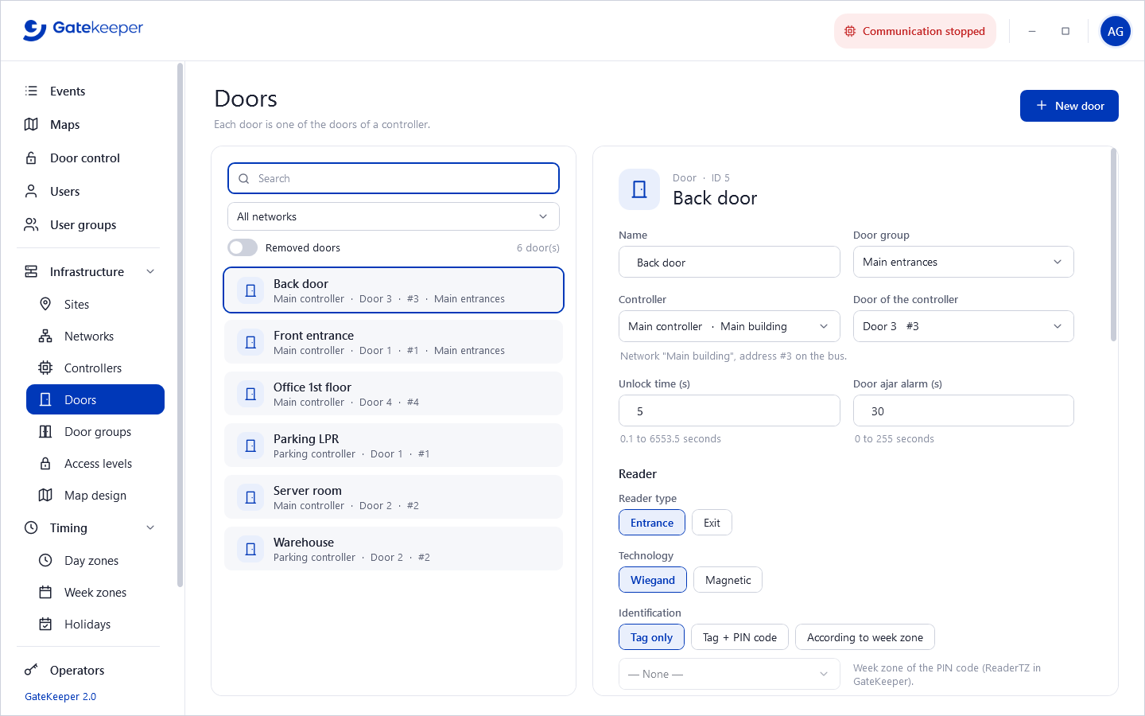This screenshot has height=716, width=1145.
Task: Click the Sites location pin icon
Action: pyautogui.click(x=45, y=304)
